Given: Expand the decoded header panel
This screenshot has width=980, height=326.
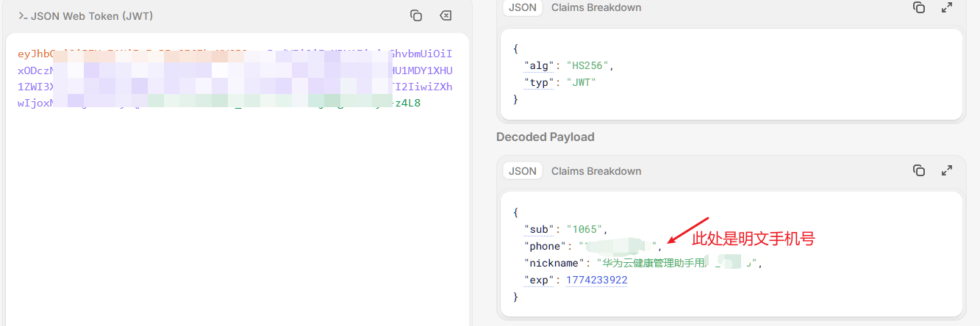Looking at the screenshot, I should 947,7.
